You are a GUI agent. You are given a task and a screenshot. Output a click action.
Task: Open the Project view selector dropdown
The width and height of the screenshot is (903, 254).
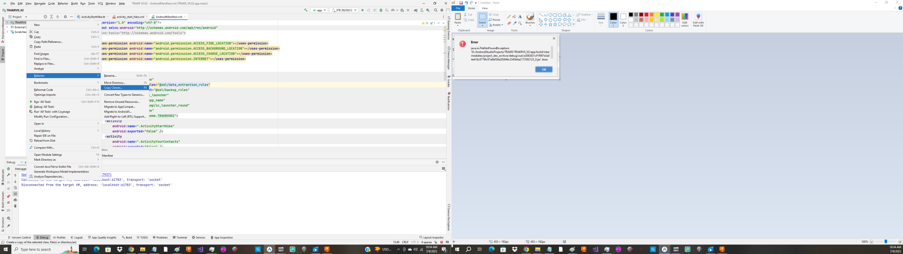point(18,17)
